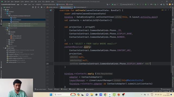This screenshot has height=97, width=174.
Task: Click the MainActivity breadcrumb in navigation bar
Action: tap(61, 5)
